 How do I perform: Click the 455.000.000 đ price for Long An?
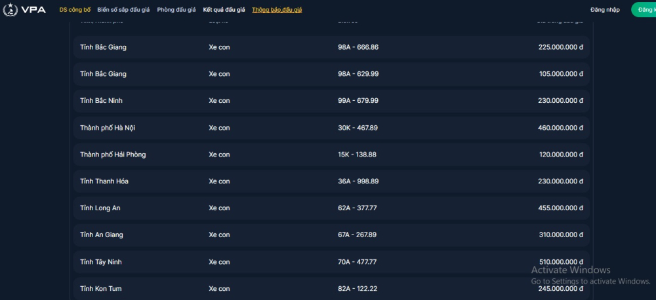[561, 208]
